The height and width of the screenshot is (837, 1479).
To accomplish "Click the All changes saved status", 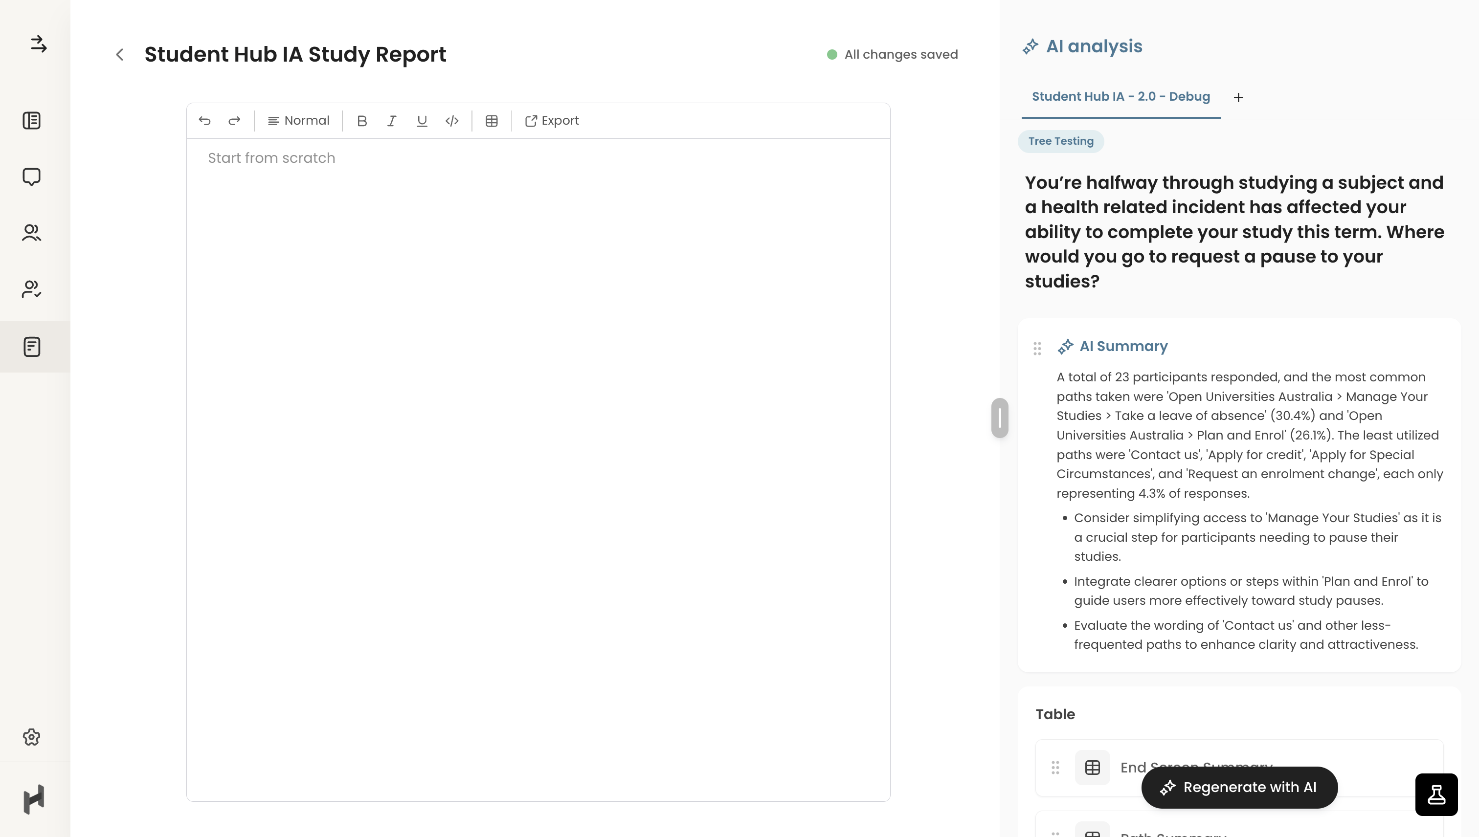I will pyautogui.click(x=892, y=55).
